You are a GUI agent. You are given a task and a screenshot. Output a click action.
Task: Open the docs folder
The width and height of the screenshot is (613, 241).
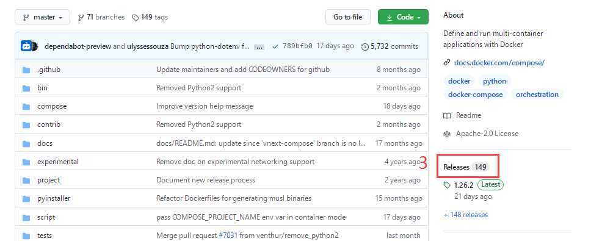pyautogui.click(x=45, y=143)
